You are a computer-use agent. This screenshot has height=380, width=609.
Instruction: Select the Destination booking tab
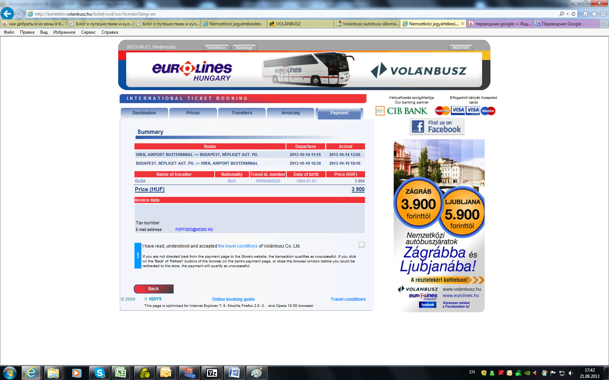click(x=144, y=113)
